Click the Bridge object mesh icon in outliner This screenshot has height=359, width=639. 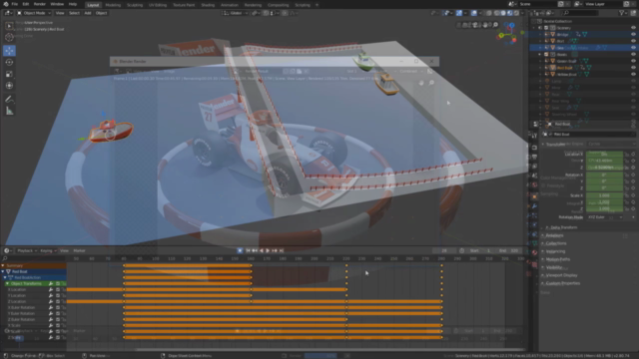pyautogui.click(x=552, y=34)
